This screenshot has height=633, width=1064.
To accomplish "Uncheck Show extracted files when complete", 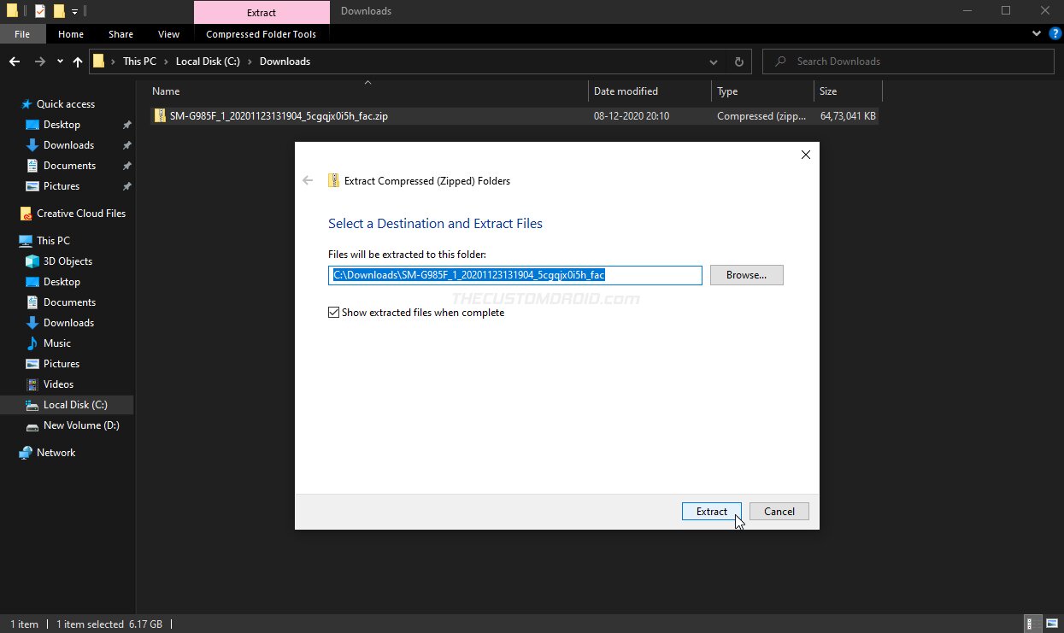I will pyautogui.click(x=333, y=312).
